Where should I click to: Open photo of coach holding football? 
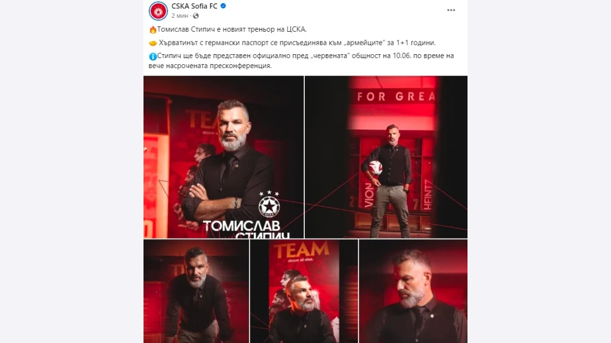point(386,157)
